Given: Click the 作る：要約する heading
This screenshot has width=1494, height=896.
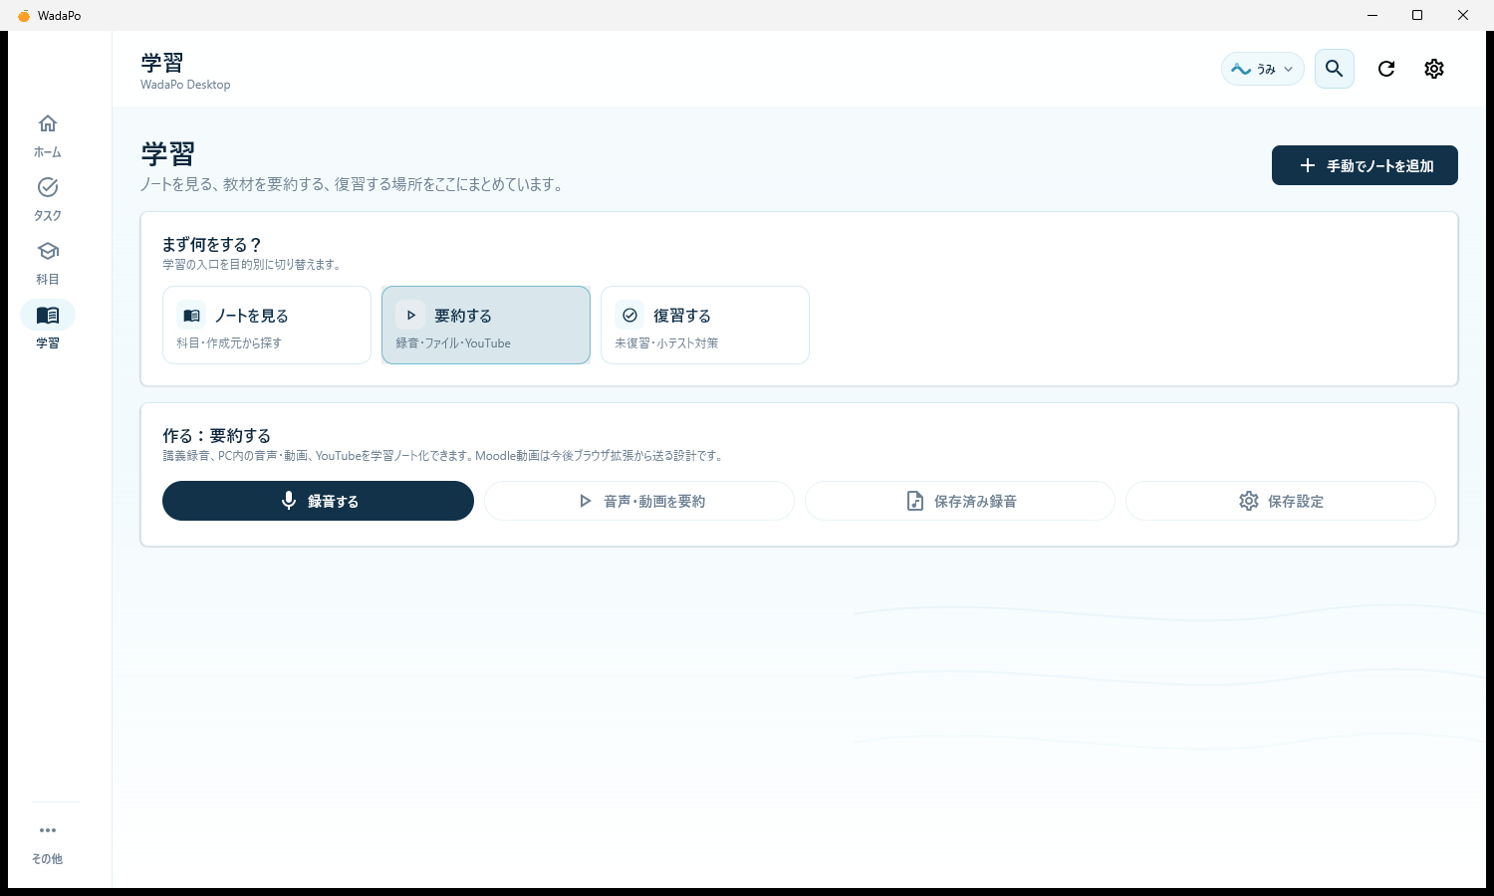Looking at the screenshot, I should pos(217,436).
